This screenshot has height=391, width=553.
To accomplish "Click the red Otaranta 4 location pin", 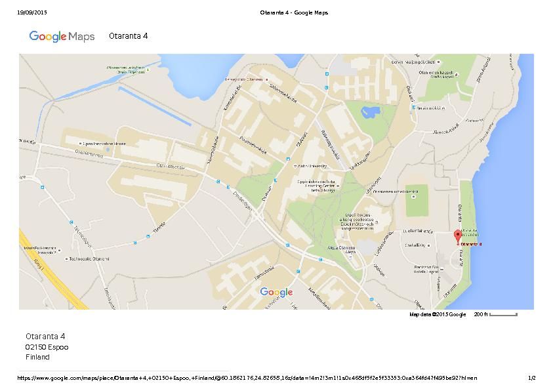I will 458,236.
